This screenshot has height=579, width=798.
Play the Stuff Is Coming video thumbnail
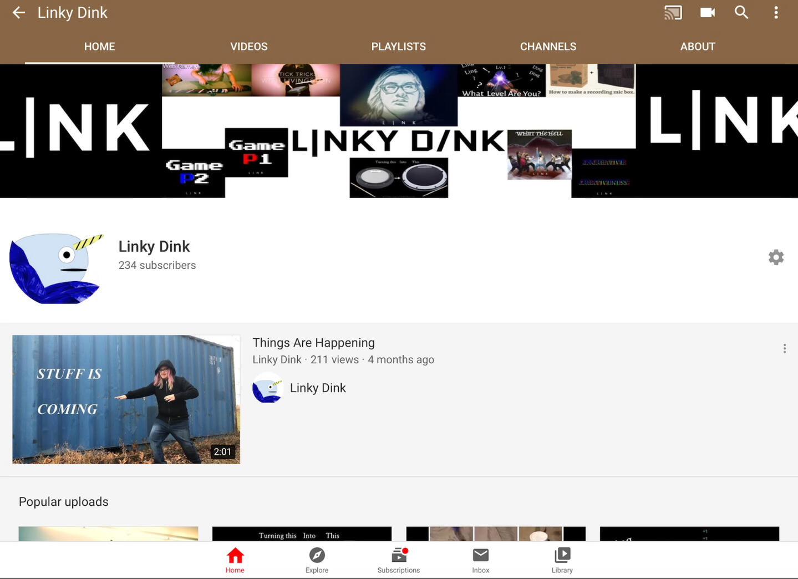(126, 399)
